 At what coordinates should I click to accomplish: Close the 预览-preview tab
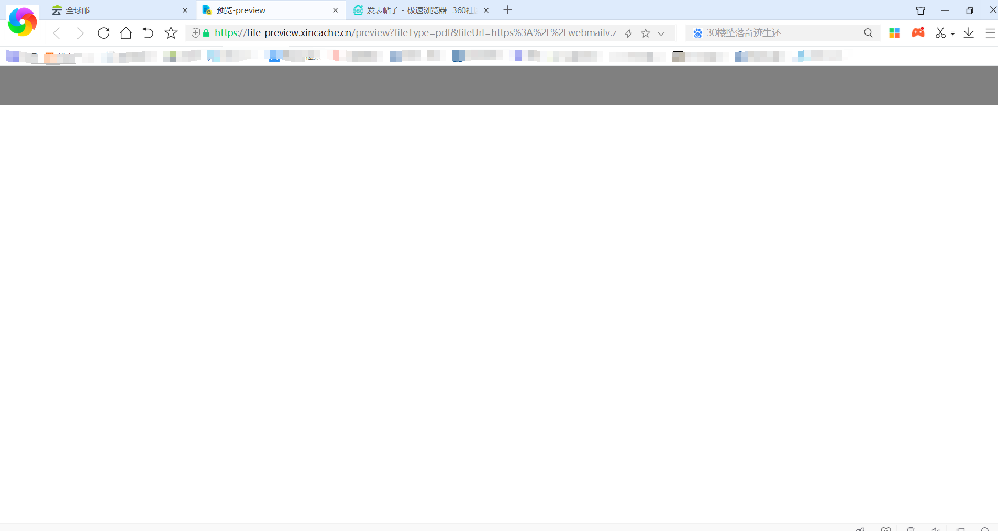click(x=335, y=10)
